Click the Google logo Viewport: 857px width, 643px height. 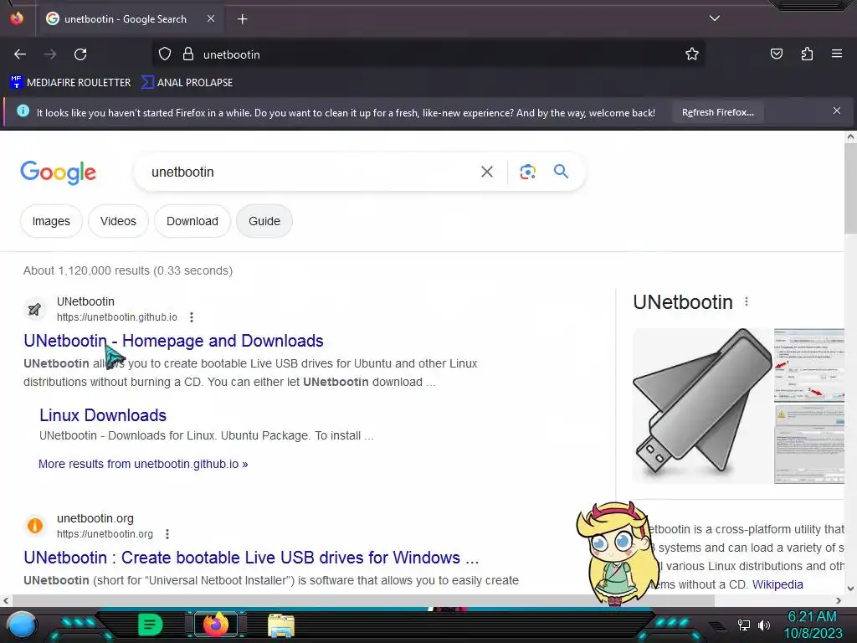pos(58,172)
